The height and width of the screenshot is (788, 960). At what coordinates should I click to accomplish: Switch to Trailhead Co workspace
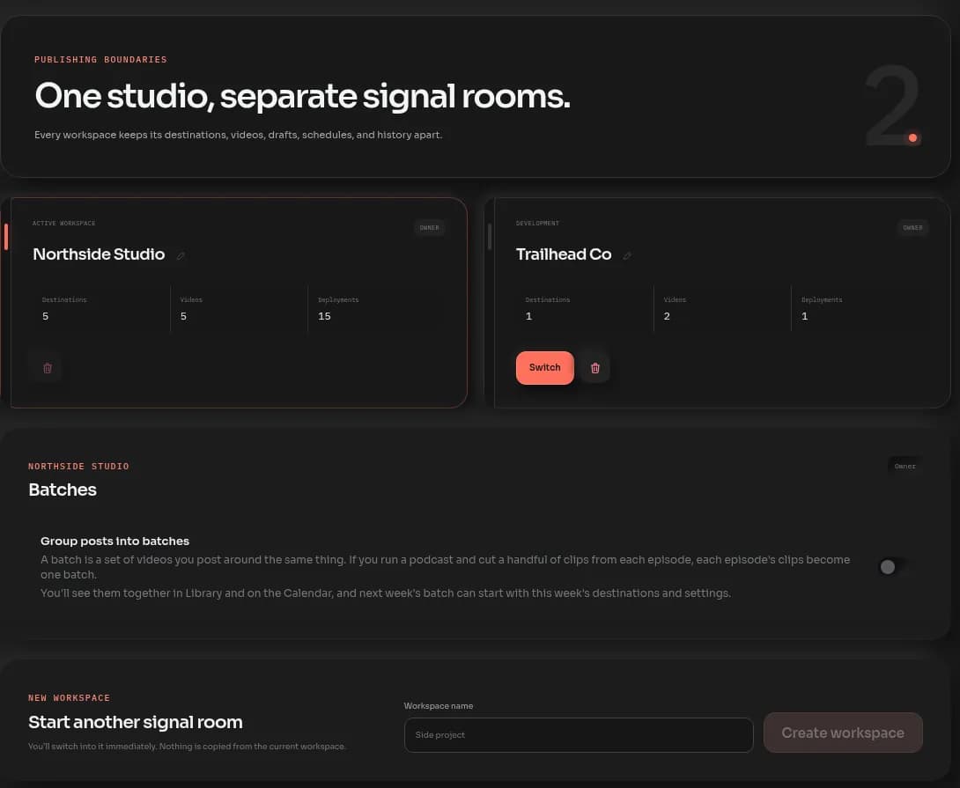(x=545, y=367)
